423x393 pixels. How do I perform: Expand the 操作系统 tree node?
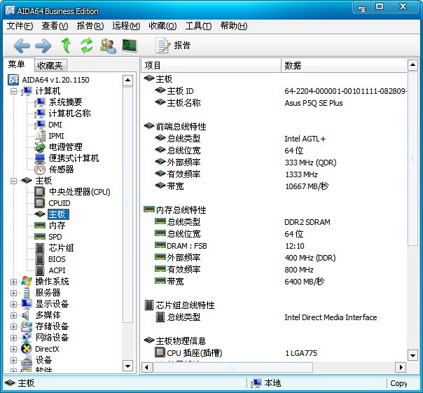[x=14, y=282]
